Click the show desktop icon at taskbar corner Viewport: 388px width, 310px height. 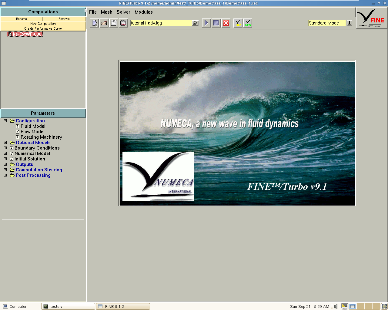(384, 306)
